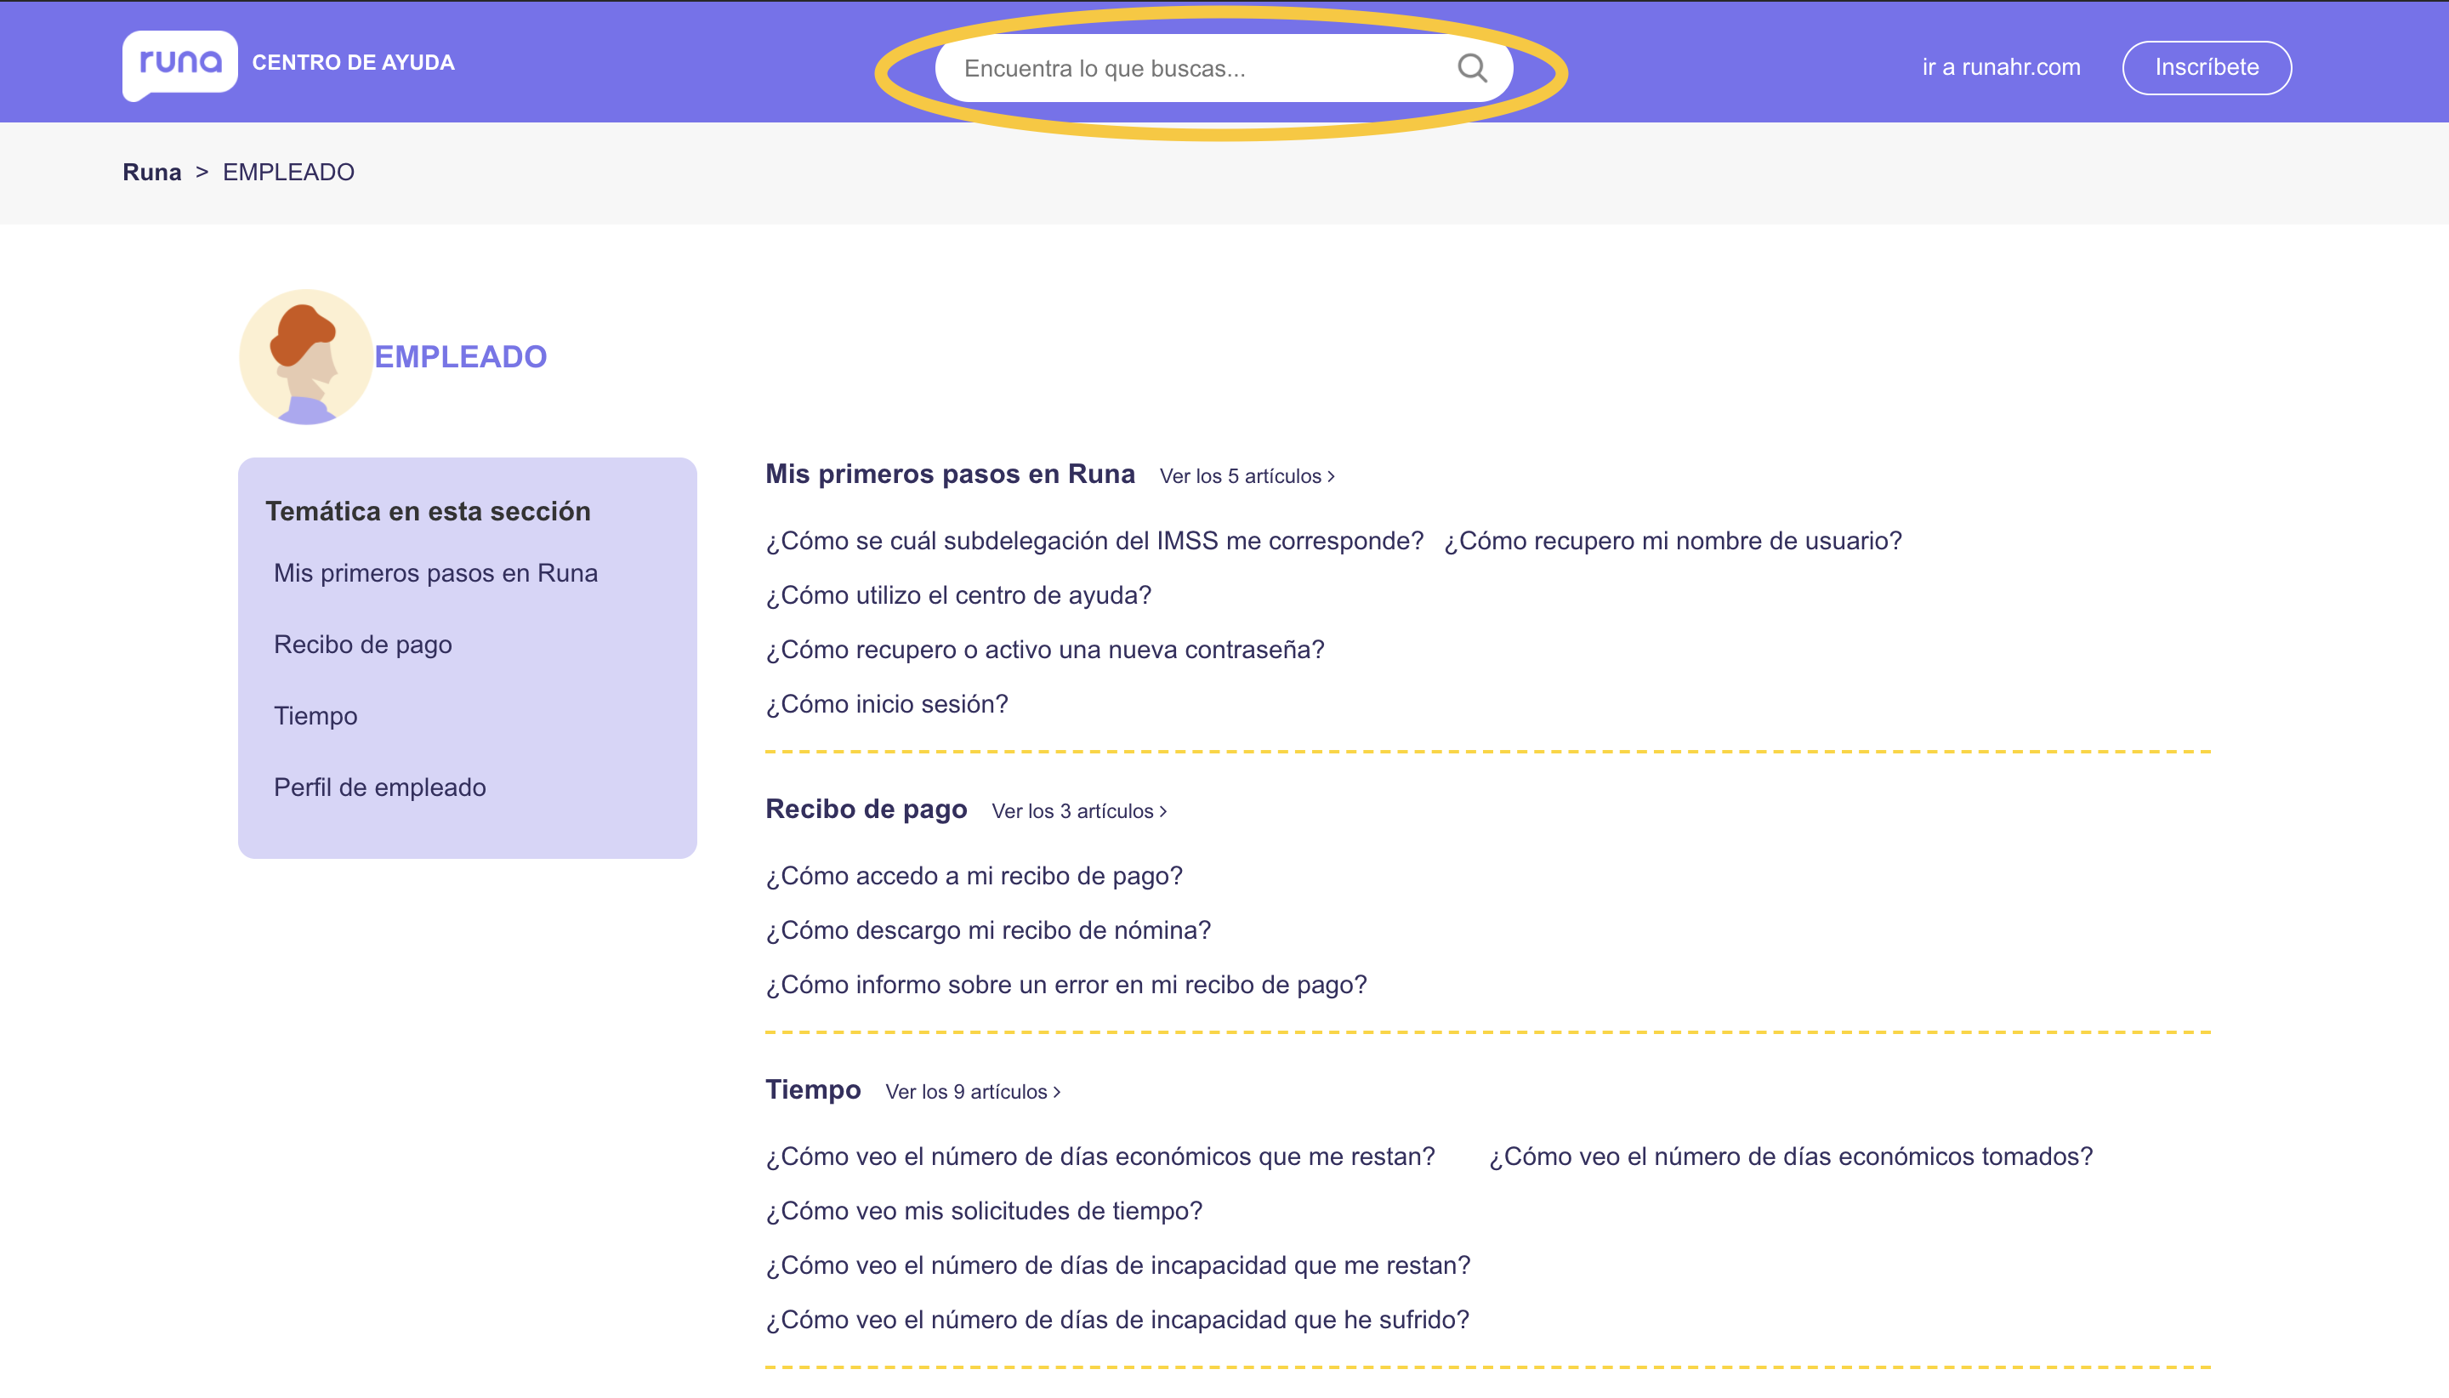Click the Runa logo in the header
Image resolution: width=2449 pixels, height=1398 pixels.
point(179,65)
